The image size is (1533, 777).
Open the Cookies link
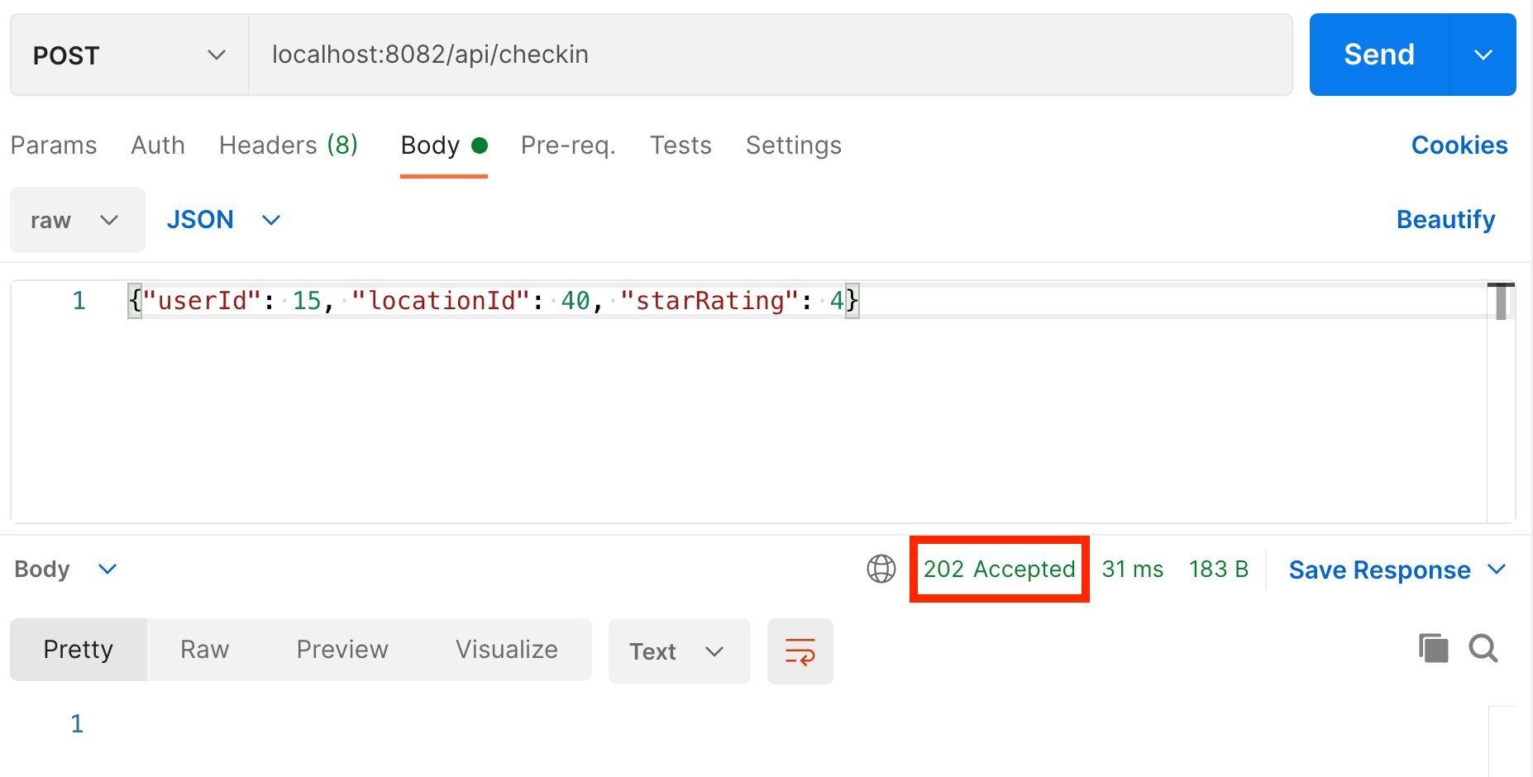tap(1459, 145)
